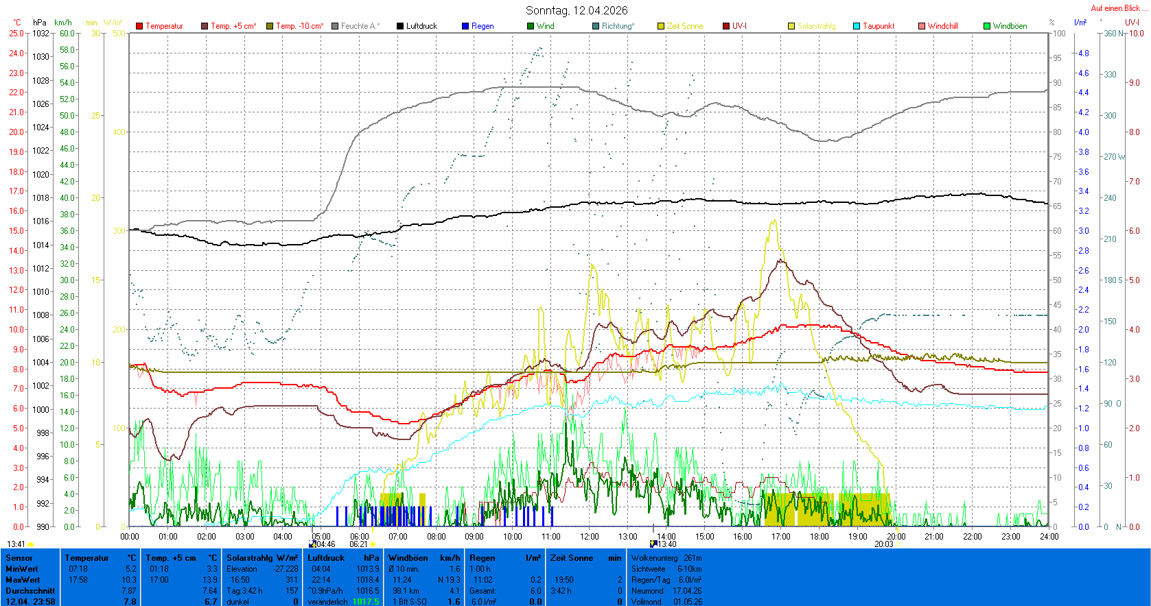Viewport: 1151px width, 606px height.
Task: Click the sunrise icon next to 06:21
Action: coord(373,544)
